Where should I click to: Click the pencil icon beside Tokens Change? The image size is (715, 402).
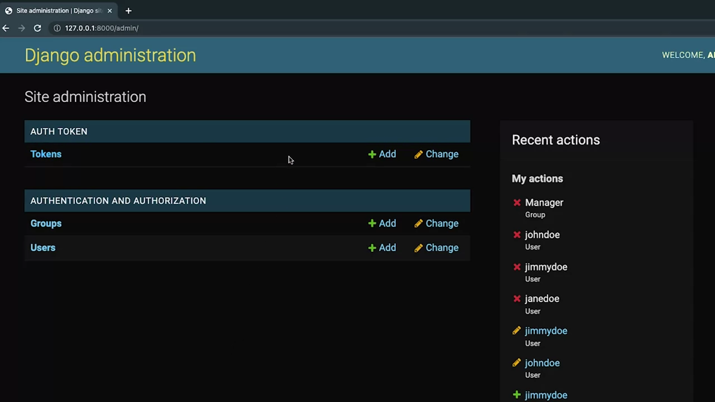pos(418,154)
